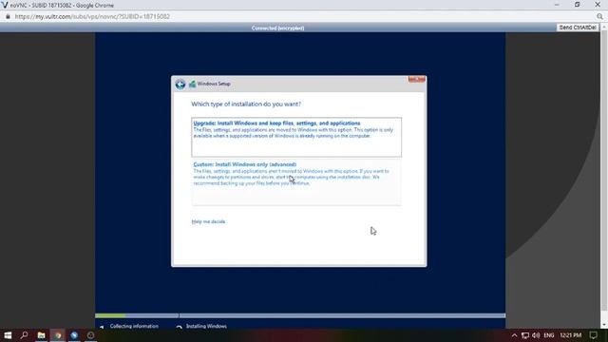This screenshot has width=608, height=342.
Task: Open the notification center
Action: [x=593, y=335]
